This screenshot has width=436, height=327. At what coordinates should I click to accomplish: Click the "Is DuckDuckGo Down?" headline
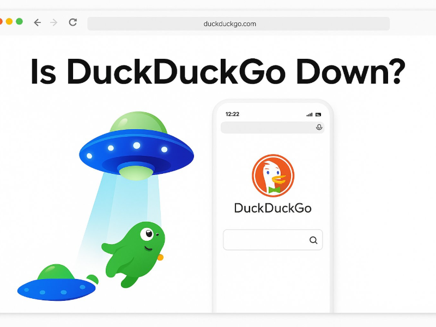click(x=217, y=71)
